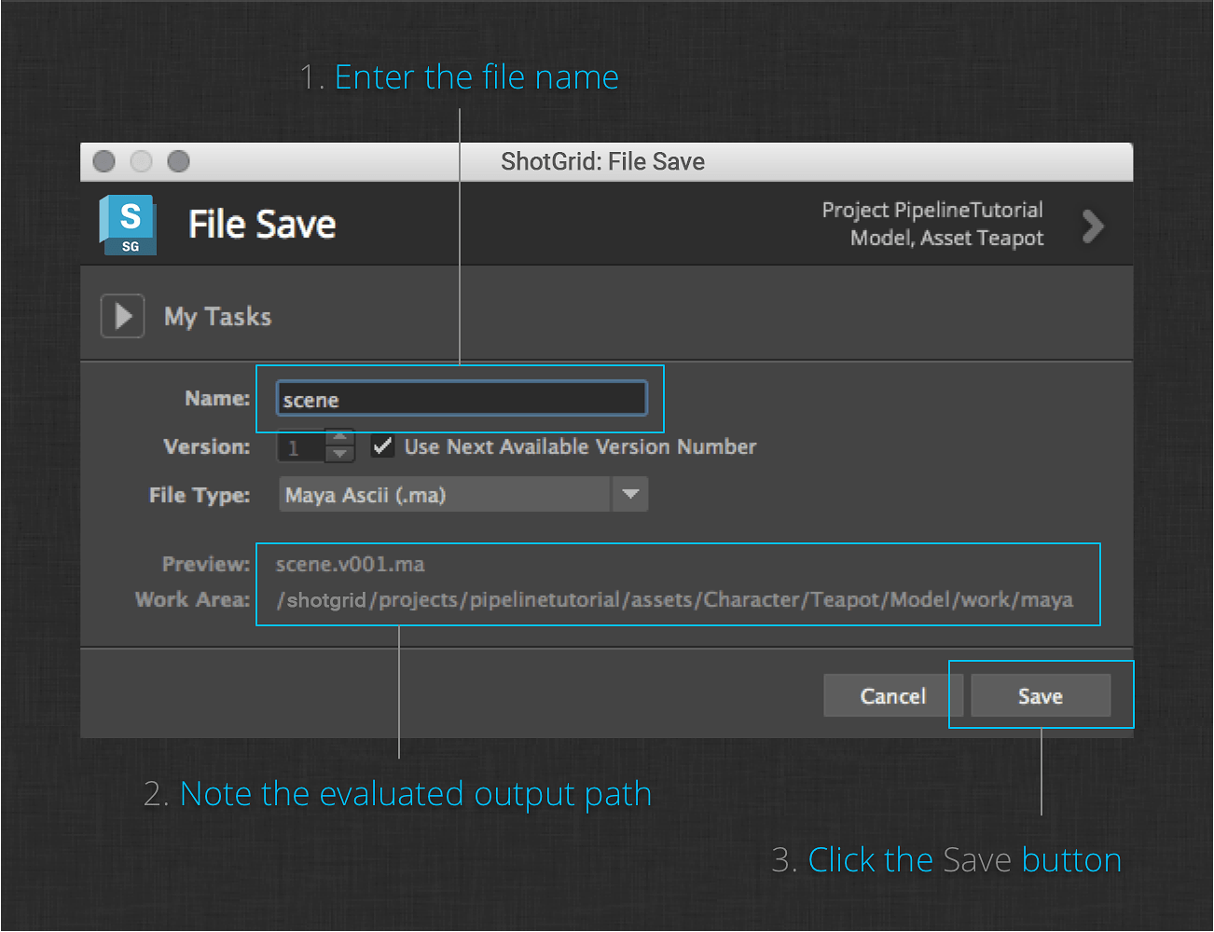
Task: Decrease version with the down arrow
Action: tap(340, 455)
